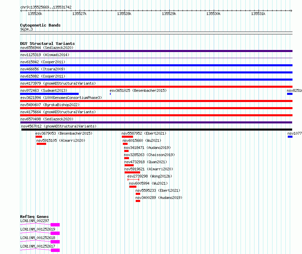Click LCN1|NM_001252618 transcript label
The image size is (302, 254).
(38, 238)
